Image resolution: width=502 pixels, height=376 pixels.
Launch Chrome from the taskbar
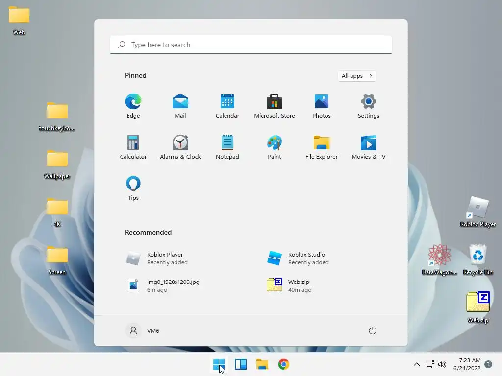284,364
